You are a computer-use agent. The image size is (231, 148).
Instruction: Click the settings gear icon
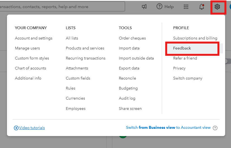pyautogui.click(x=217, y=7)
